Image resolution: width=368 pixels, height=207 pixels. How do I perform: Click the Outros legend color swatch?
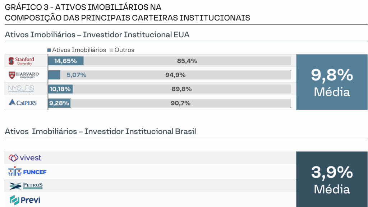click(x=111, y=50)
